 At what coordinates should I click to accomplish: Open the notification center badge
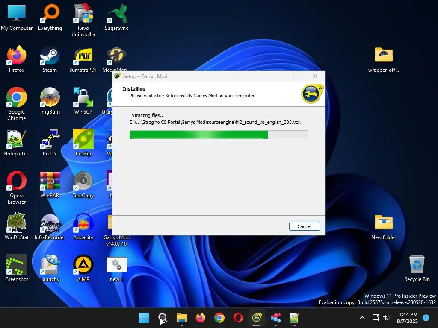(426, 317)
